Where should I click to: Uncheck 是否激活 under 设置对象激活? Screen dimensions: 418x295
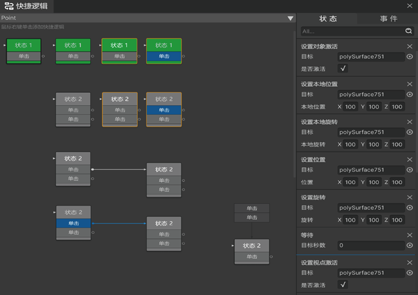pyautogui.click(x=343, y=68)
